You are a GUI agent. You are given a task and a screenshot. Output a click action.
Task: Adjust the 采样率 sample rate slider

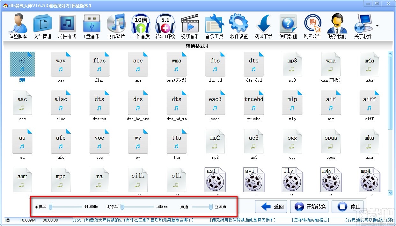pyautogui.click(x=50, y=207)
